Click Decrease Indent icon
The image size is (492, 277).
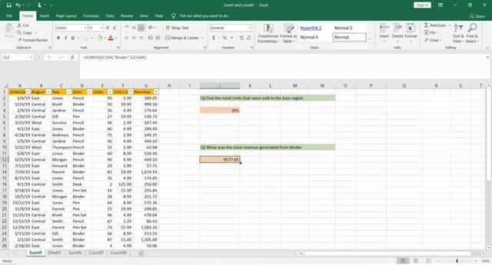pyautogui.click(x=151, y=38)
